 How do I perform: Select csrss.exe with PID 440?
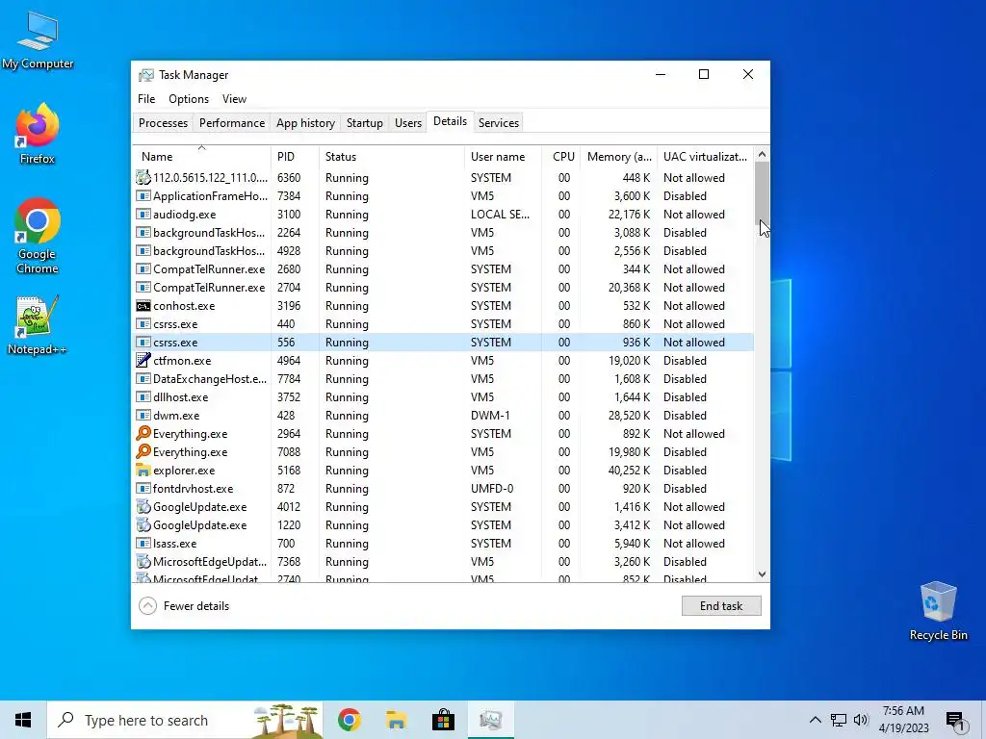(443, 324)
